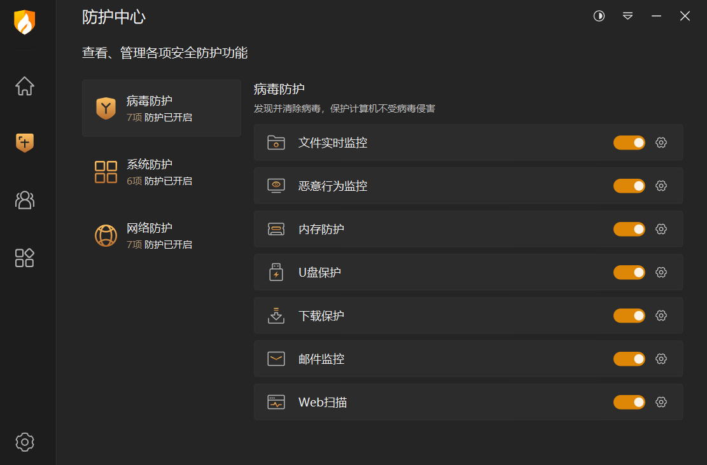This screenshot has width=707, height=465.
Task: Click the 恶意行为监控 eye icon
Action: [276, 186]
